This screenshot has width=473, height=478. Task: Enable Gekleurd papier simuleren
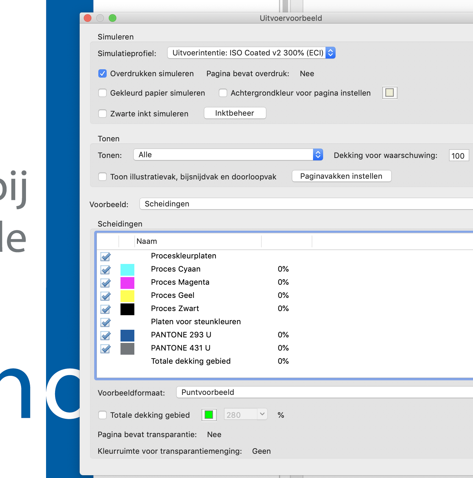click(x=102, y=93)
